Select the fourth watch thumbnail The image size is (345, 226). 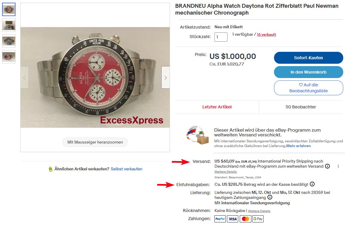(x=9, y=57)
